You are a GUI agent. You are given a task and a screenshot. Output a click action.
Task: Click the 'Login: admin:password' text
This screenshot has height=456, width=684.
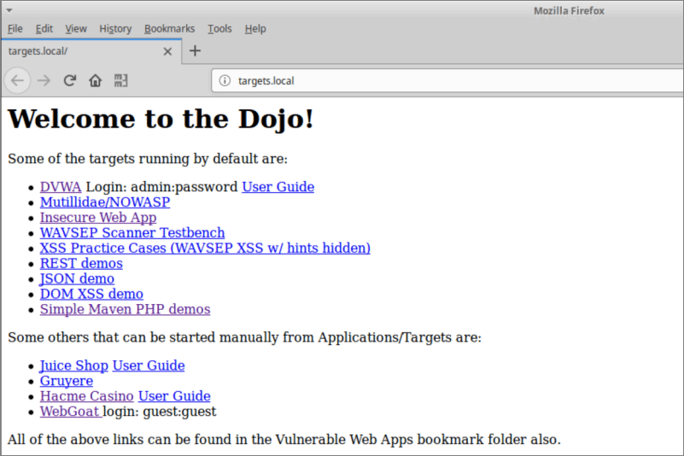pos(162,187)
